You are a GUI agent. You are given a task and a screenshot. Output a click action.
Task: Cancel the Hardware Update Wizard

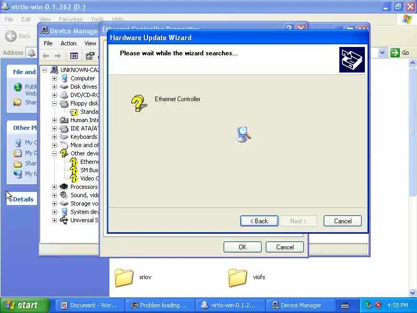click(x=342, y=221)
